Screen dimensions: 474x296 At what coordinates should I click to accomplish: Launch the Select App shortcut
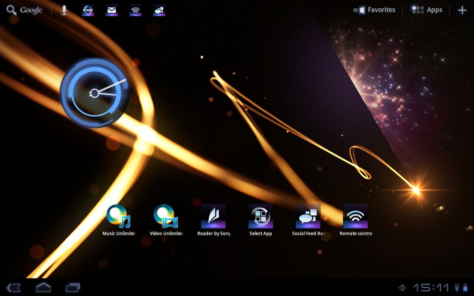tap(261, 216)
